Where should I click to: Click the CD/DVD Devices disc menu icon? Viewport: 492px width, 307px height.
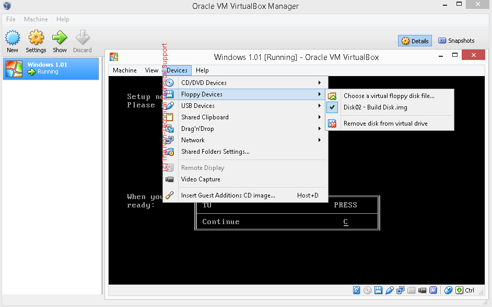point(169,83)
